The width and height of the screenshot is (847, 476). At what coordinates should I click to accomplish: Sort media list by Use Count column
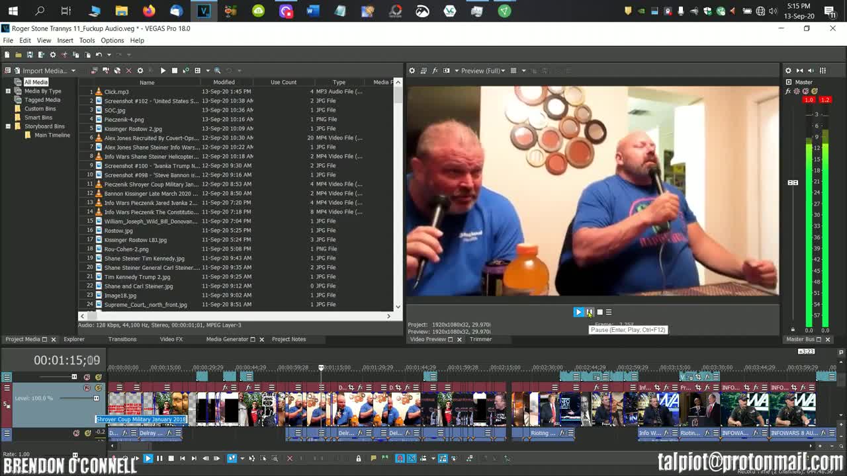(x=283, y=82)
